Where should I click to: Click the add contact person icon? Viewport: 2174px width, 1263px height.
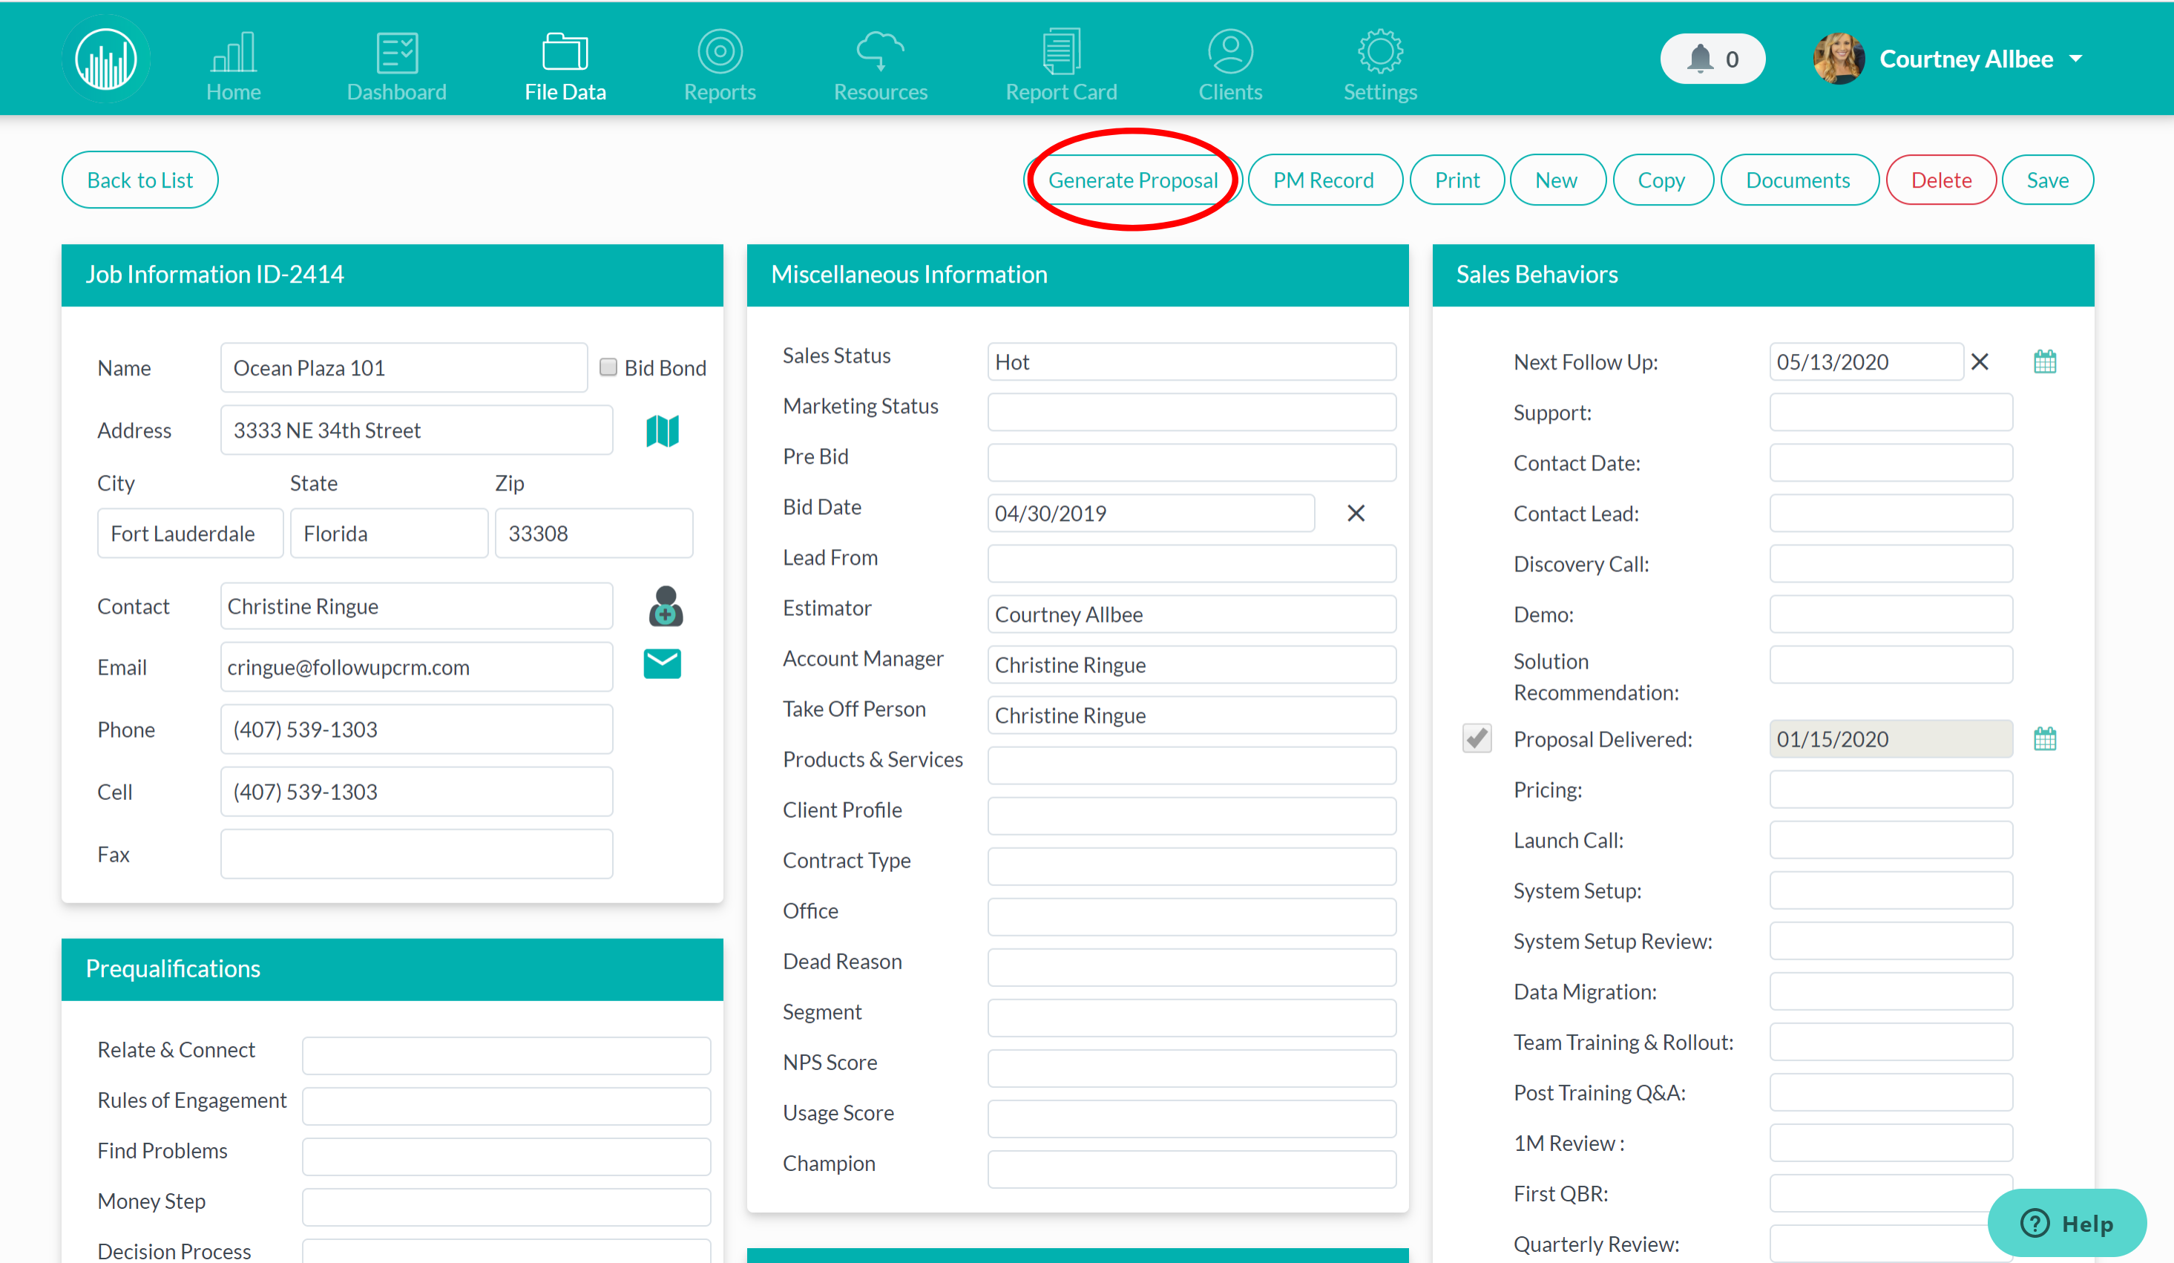coord(665,606)
